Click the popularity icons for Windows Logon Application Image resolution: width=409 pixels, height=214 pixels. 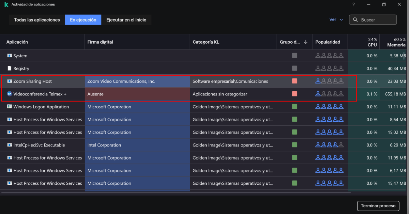coord(330,107)
